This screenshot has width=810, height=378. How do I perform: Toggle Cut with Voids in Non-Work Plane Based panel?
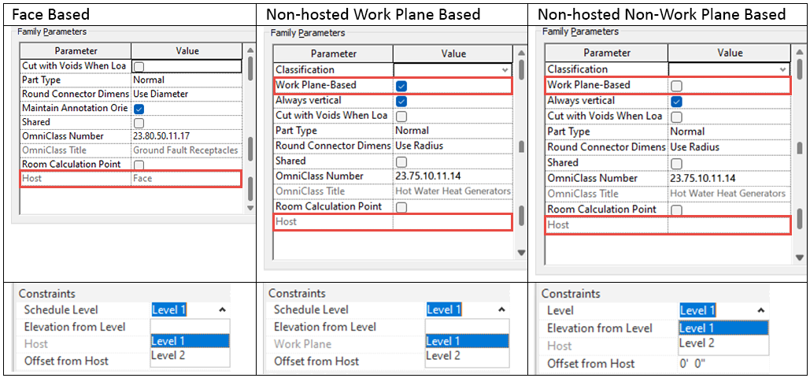[x=675, y=117]
